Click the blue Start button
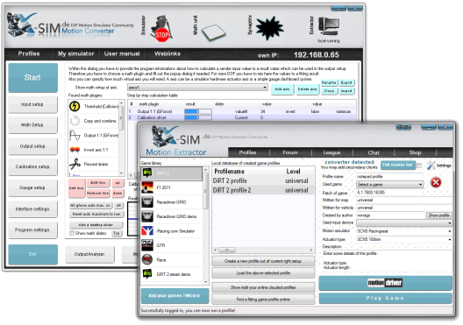The image size is (463, 325). pos(32,78)
